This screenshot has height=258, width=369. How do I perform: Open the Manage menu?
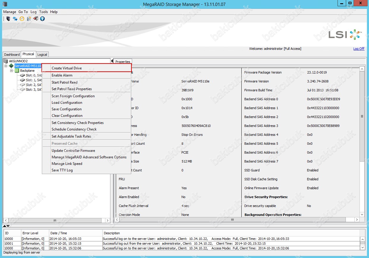tap(9, 12)
